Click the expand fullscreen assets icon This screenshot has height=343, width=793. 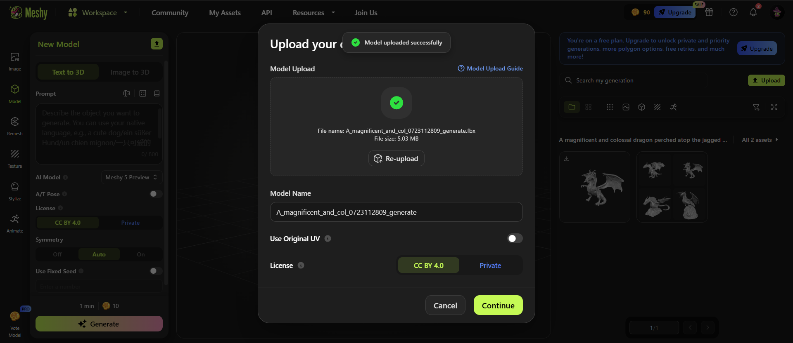point(774,107)
